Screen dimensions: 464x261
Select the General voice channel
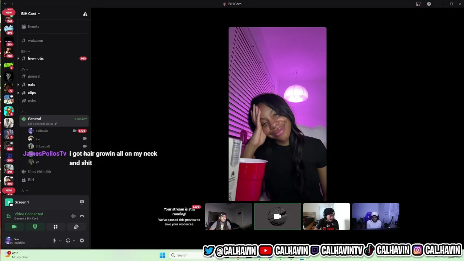click(x=54, y=121)
